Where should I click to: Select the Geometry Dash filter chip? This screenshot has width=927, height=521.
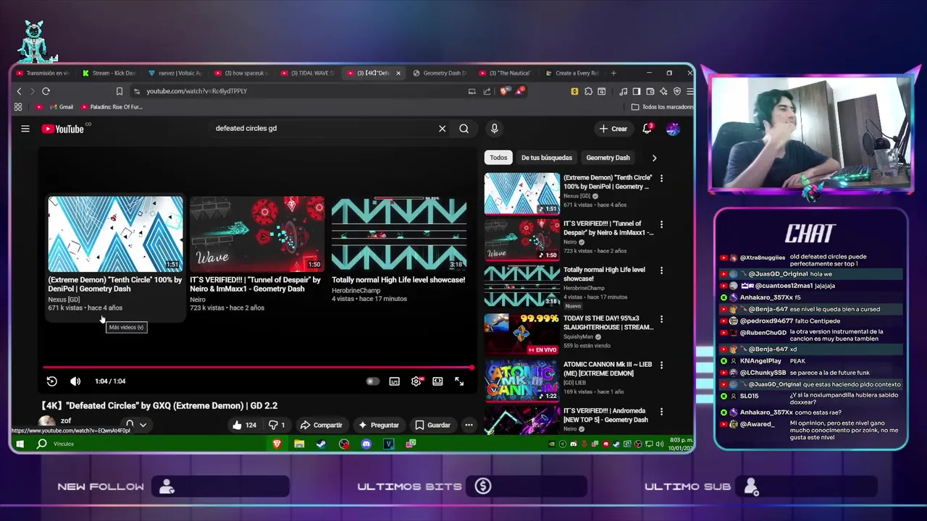[x=608, y=158]
